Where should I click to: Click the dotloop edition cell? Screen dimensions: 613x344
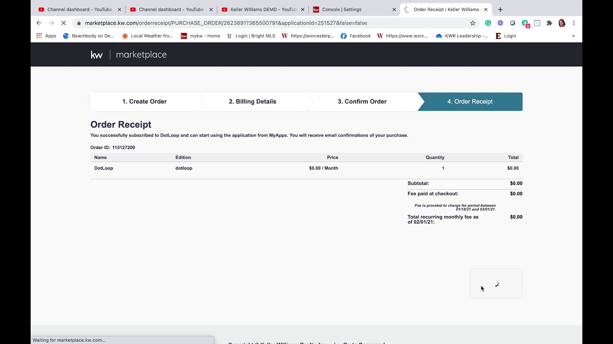(184, 168)
